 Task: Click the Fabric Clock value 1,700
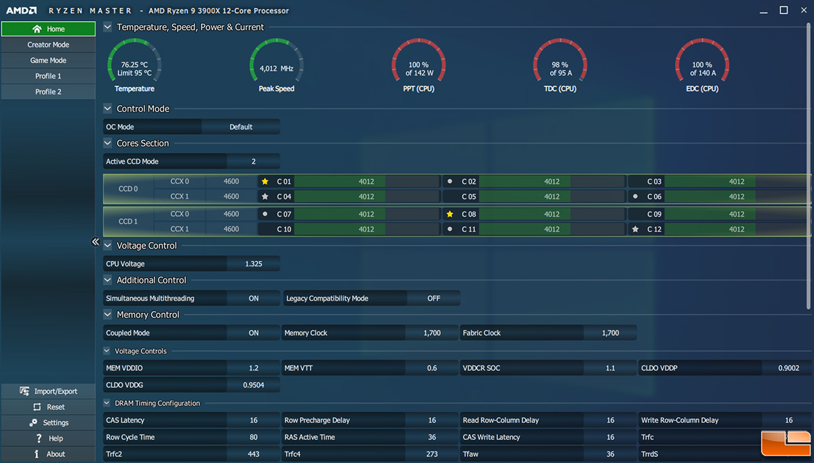(x=610, y=333)
